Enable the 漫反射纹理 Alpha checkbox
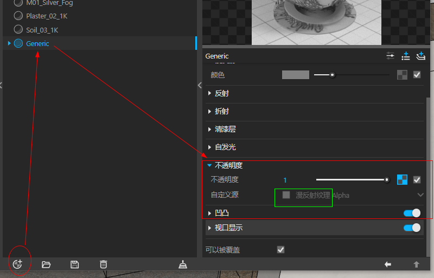The image size is (434, 278). 286,195
